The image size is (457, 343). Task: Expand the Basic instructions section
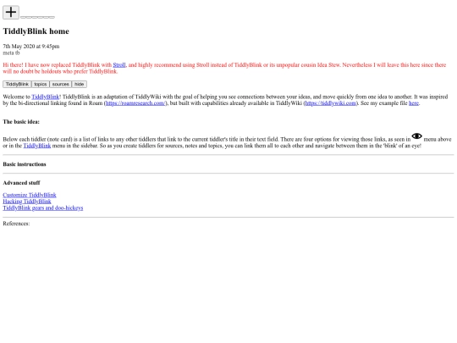tap(25, 164)
